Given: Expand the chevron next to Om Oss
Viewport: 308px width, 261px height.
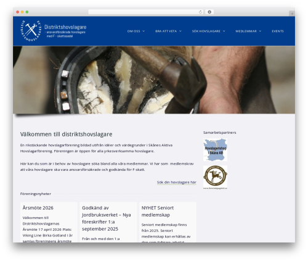Looking at the screenshot, I should coord(144,31).
